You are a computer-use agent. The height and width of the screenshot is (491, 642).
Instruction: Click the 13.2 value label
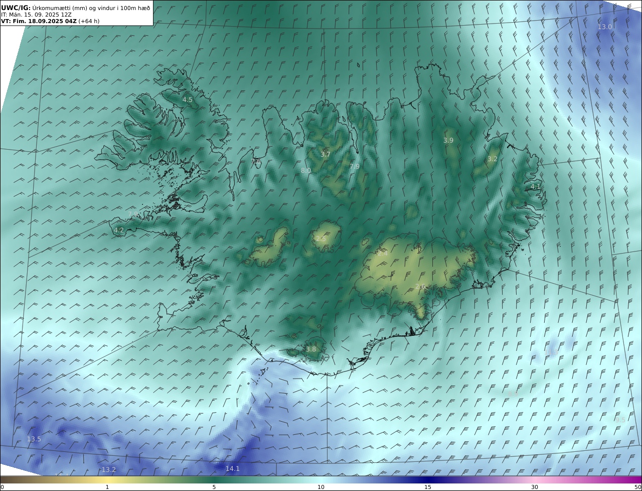tap(109, 470)
